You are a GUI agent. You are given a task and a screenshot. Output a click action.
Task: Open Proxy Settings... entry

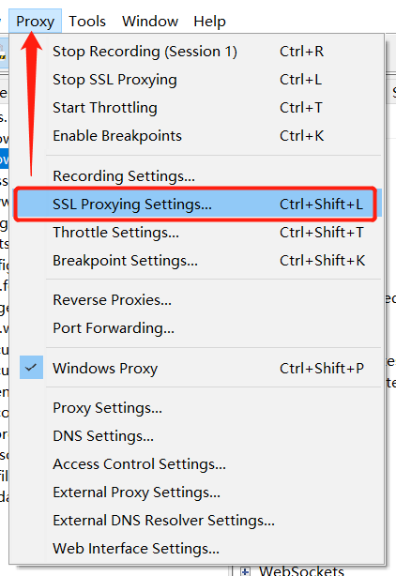197,408
